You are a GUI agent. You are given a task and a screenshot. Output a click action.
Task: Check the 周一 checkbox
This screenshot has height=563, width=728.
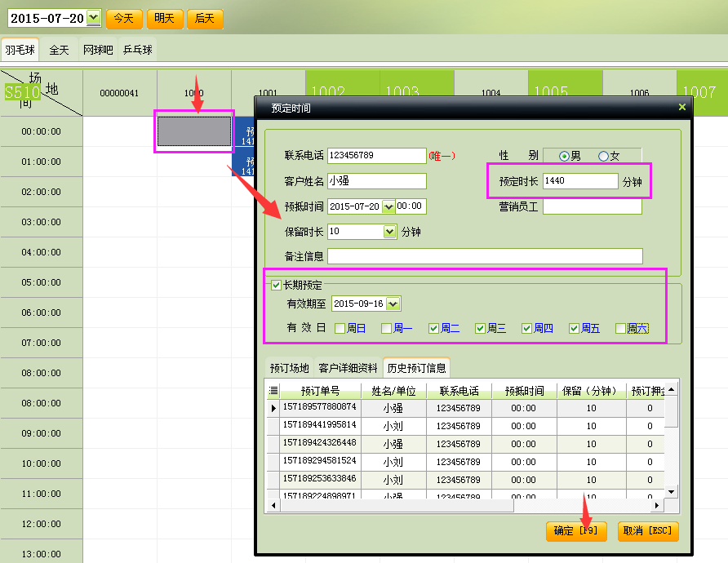tap(386, 329)
